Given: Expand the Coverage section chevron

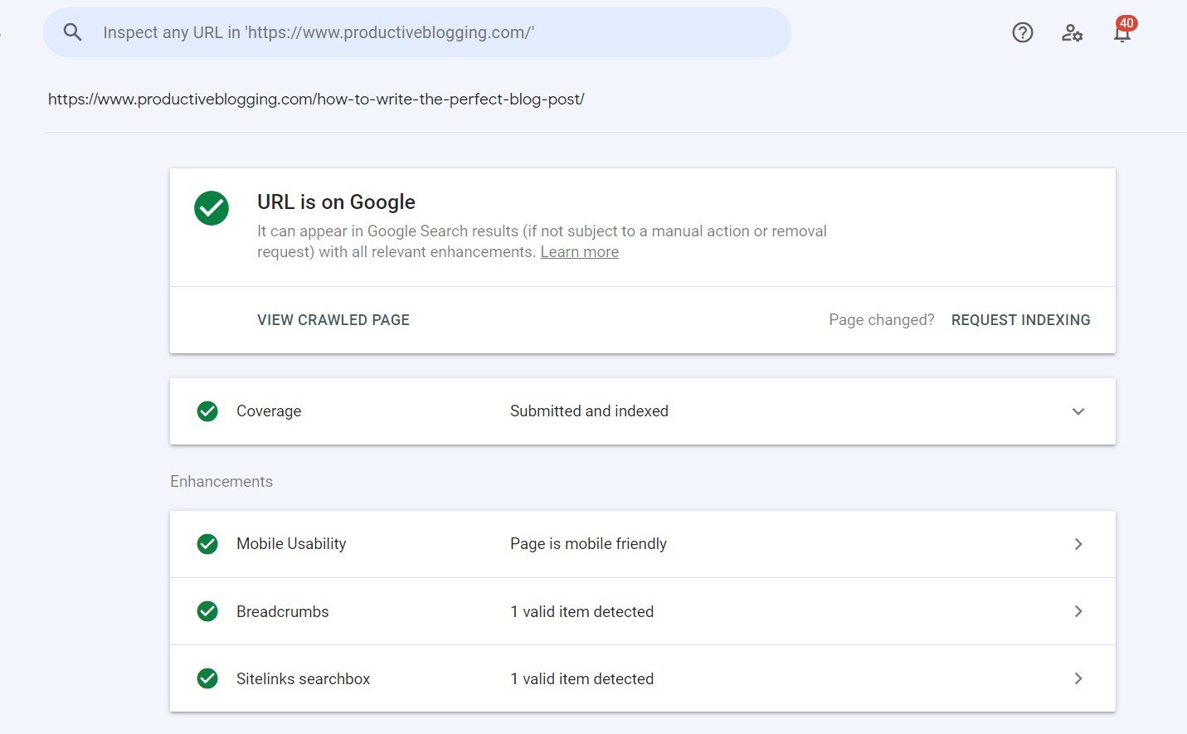Looking at the screenshot, I should (1078, 411).
